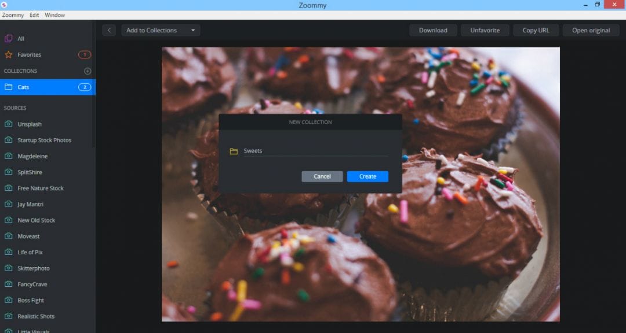This screenshot has width=626, height=333.
Task: Select SplitShire source label
Action: click(x=30, y=172)
